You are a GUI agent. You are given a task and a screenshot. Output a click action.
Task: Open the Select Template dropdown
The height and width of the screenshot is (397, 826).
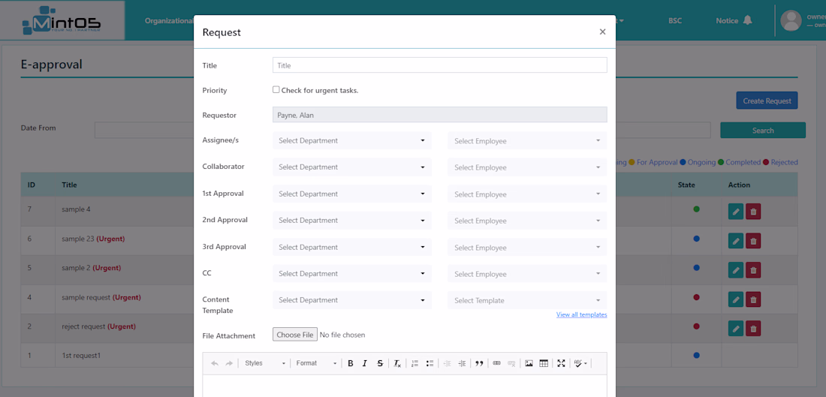tap(527, 300)
